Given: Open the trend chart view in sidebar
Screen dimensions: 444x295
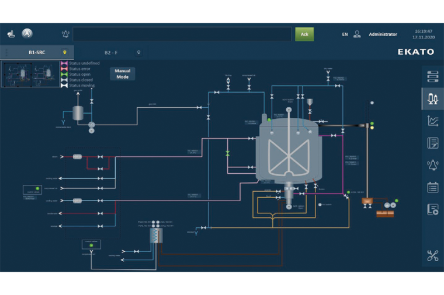Looking at the screenshot, I should pyautogui.click(x=432, y=121).
